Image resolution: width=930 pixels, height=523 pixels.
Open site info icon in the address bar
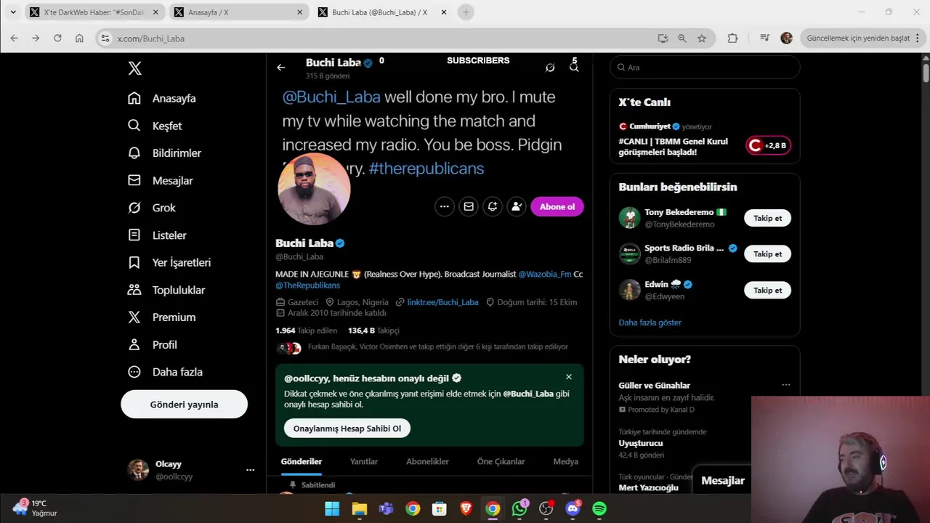point(105,38)
